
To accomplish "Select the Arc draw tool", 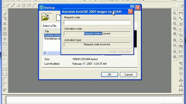I will 34,5.
